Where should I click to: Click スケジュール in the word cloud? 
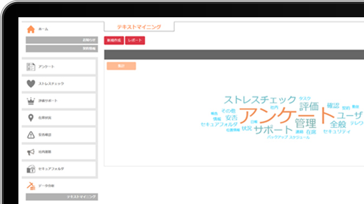click(299, 137)
